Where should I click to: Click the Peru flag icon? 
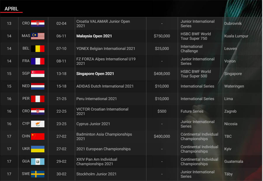[x=38, y=99]
